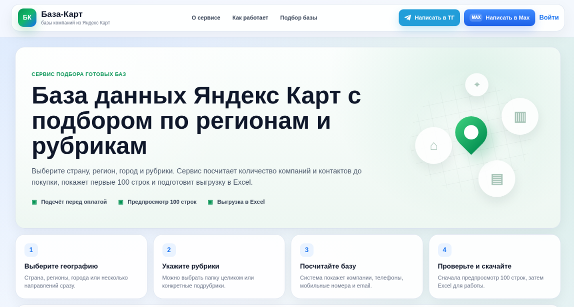Click the Укажите рубрики card heading
Screen dimensions: 574x307
point(190,266)
